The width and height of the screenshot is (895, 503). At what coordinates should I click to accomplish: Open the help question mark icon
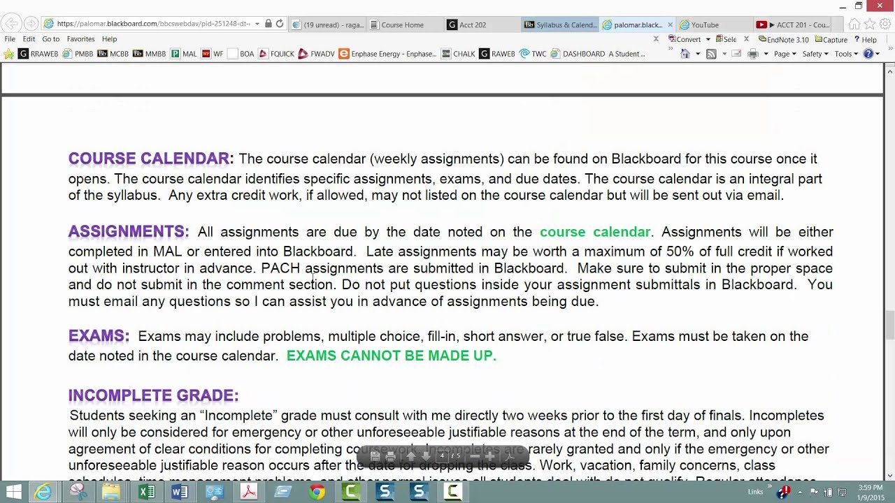868,54
